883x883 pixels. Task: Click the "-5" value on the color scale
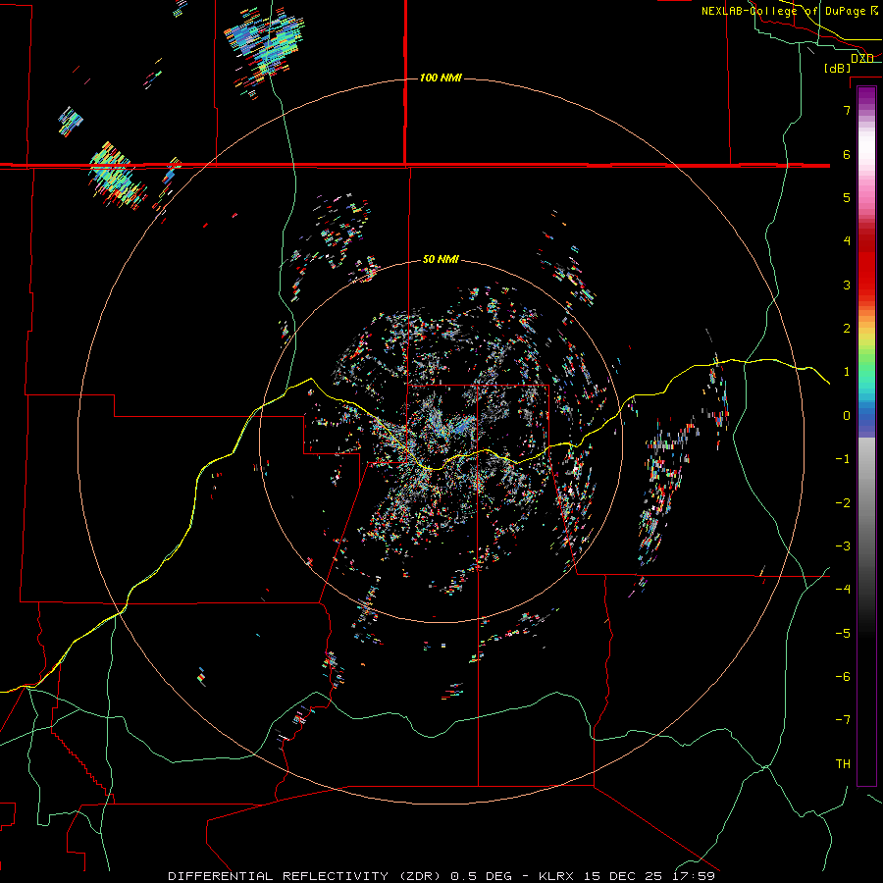pyautogui.click(x=843, y=634)
